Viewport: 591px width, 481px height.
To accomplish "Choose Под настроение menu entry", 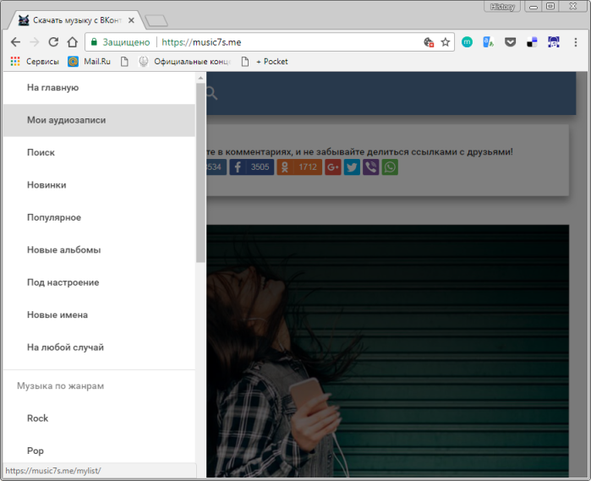I will [x=99, y=282].
